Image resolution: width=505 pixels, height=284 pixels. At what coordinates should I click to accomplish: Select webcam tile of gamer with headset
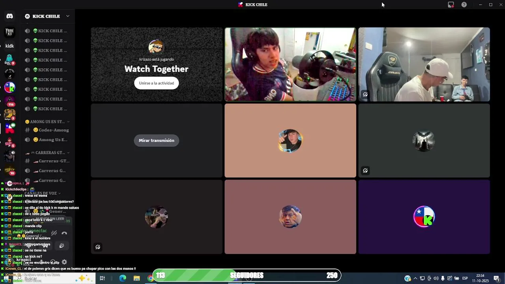coord(290,64)
